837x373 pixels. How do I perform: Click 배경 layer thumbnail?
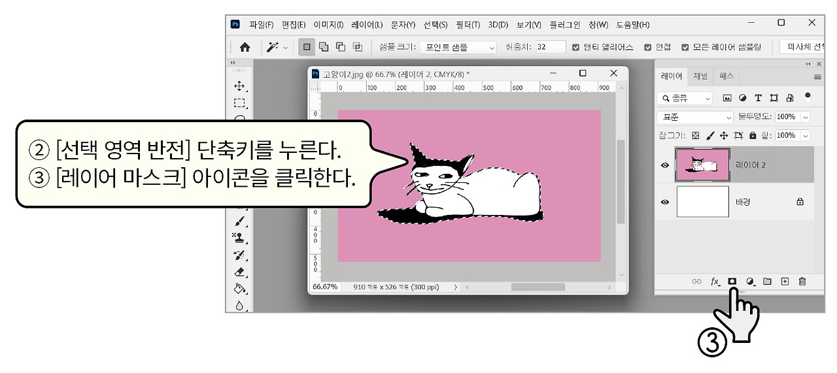click(x=703, y=202)
